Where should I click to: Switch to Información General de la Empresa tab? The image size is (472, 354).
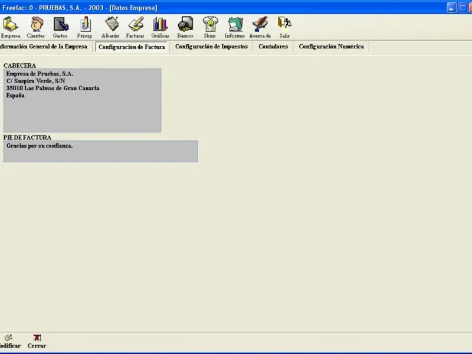click(x=44, y=47)
